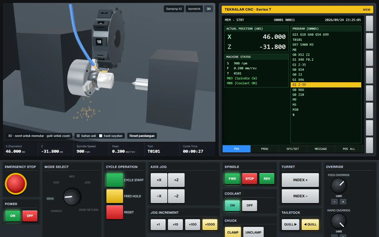Click the Feed Override knob
The height and width of the screenshot is (237, 379).
pyautogui.click(x=339, y=186)
